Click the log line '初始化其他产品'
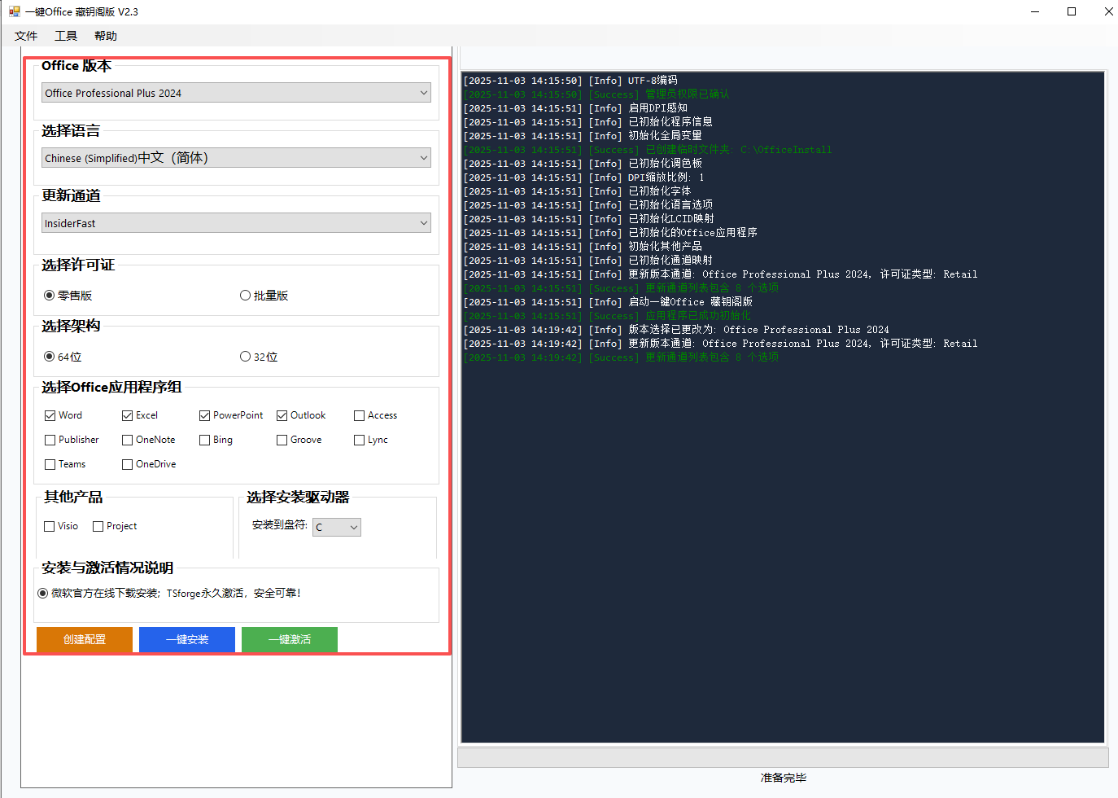Image resolution: width=1118 pixels, height=798 pixels. pyautogui.click(x=583, y=247)
